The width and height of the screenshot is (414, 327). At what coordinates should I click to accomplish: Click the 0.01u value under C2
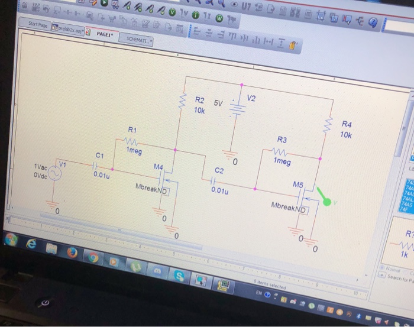[219, 190]
